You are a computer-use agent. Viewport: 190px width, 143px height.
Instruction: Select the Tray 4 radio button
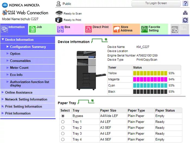63,139
